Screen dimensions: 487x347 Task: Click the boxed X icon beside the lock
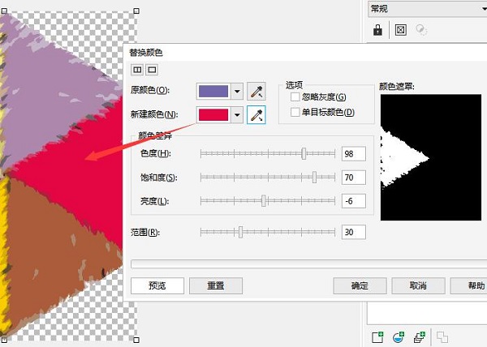[399, 30]
